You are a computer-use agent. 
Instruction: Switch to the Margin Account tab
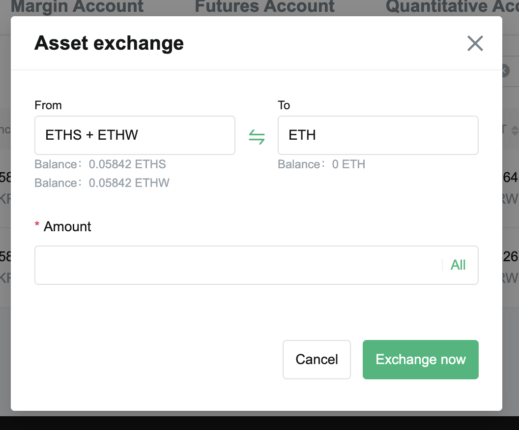(x=77, y=7)
